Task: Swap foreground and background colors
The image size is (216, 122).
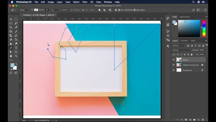Action: [16, 64]
